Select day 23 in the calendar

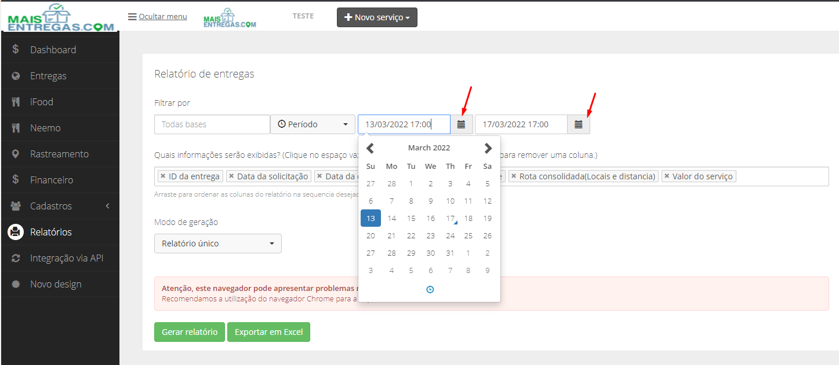430,236
